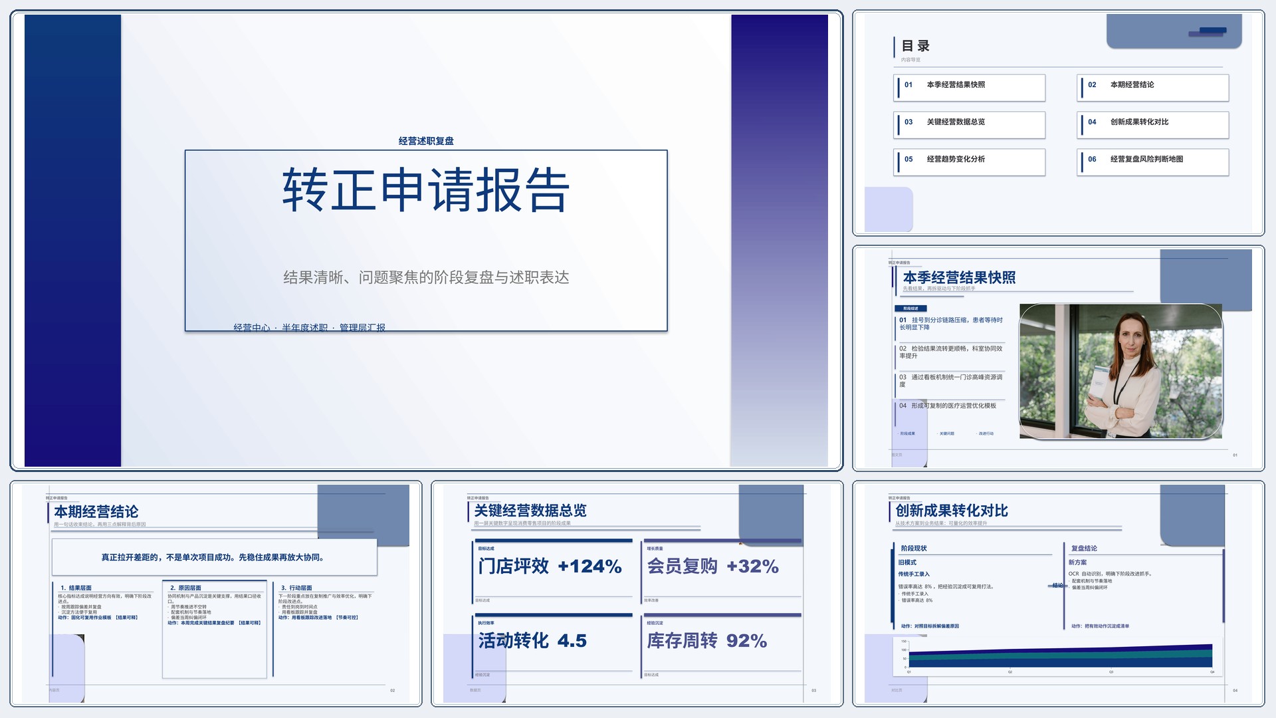Click contents entry 03 关键经营数据总览
The height and width of the screenshot is (718, 1276).
970,125
